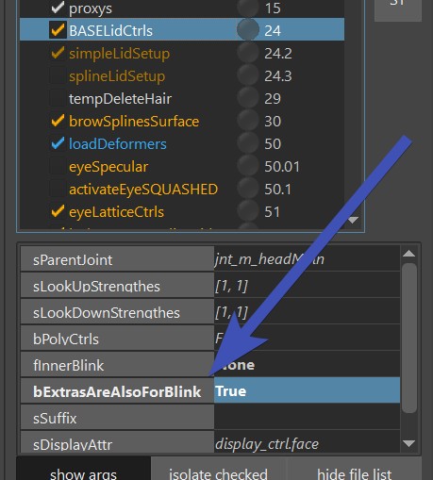Image resolution: width=433 pixels, height=480 pixels.
Task: Click the round icon beside eyeSpecular
Action: pos(248,166)
